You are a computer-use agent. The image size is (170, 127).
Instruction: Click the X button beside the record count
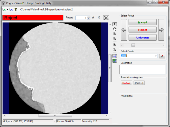coord(106,17)
